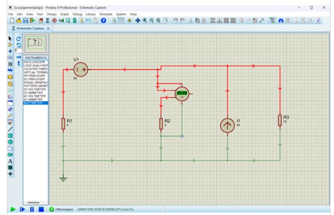The height and width of the screenshot is (215, 334).
Task: Select the Text script letter A tool
Action: pyautogui.click(x=10, y=161)
